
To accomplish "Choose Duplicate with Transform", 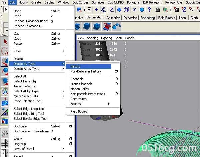I will (x=31, y=131).
